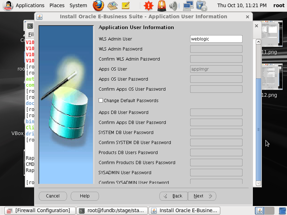Click the scroll down arrow of background window
287x215 pixels.
pos(258,183)
